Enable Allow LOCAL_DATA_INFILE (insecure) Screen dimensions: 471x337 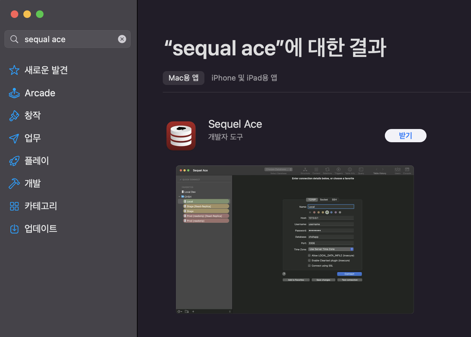pos(309,255)
